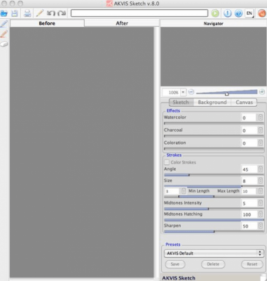The width and height of the screenshot is (267, 281).
Task: Save the image using the floppy disk icon
Action: [x=15, y=13]
